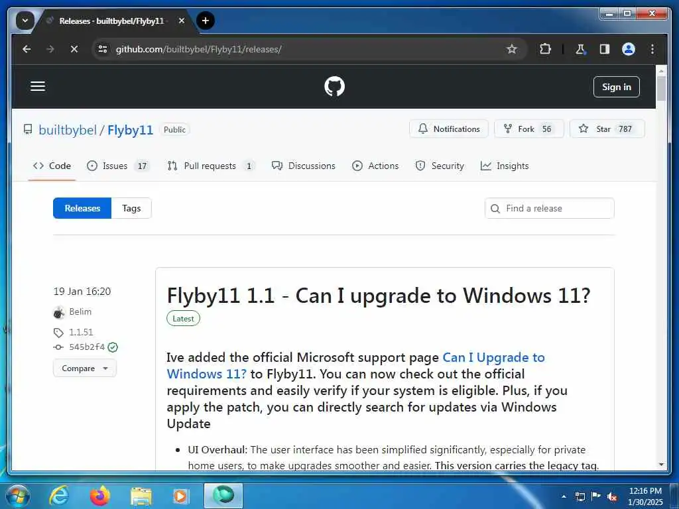This screenshot has width=679, height=509.
Task: Open Can I Upgrade to Windows 11? link
Action: (355, 366)
